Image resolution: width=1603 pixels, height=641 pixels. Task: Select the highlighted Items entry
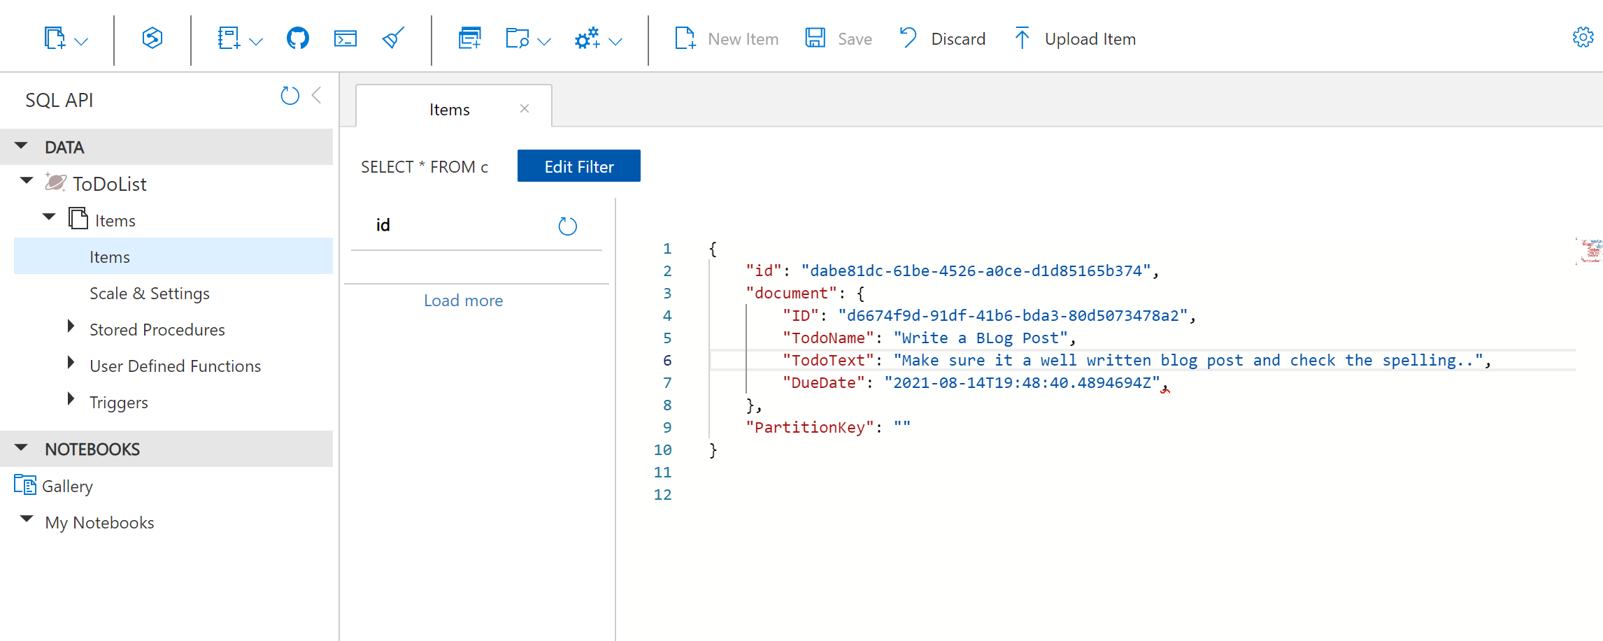[173, 257]
